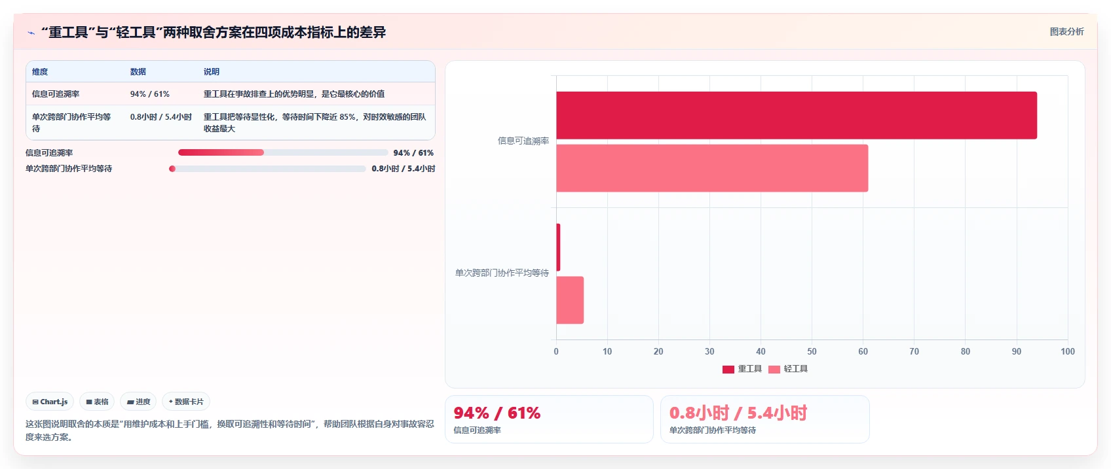Image resolution: width=1111 pixels, height=469 pixels.
Task: Click the 94% / 61% data card
Action: click(x=549, y=419)
